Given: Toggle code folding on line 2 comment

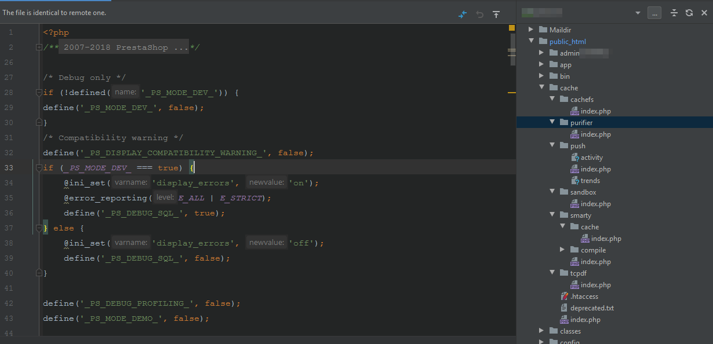Looking at the screenshot, I should coord(38,47).
